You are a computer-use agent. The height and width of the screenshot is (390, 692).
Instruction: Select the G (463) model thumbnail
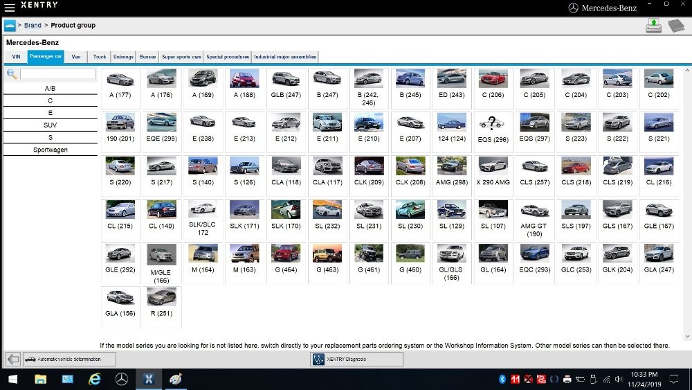point(327,254)
